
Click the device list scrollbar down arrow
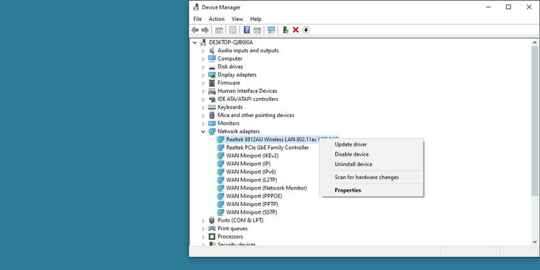point(535,242)
